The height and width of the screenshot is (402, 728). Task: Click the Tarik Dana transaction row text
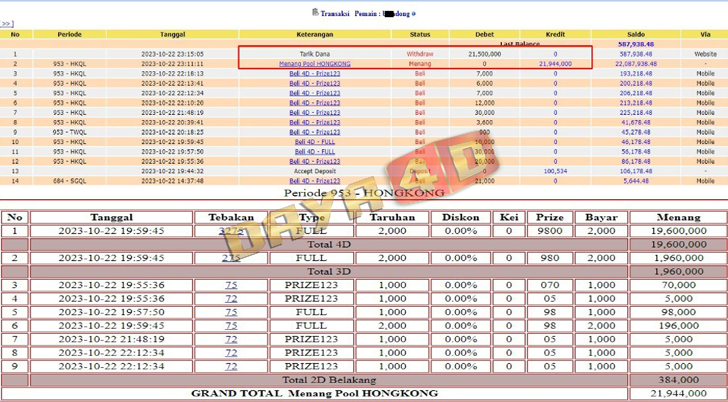point(315,54)
